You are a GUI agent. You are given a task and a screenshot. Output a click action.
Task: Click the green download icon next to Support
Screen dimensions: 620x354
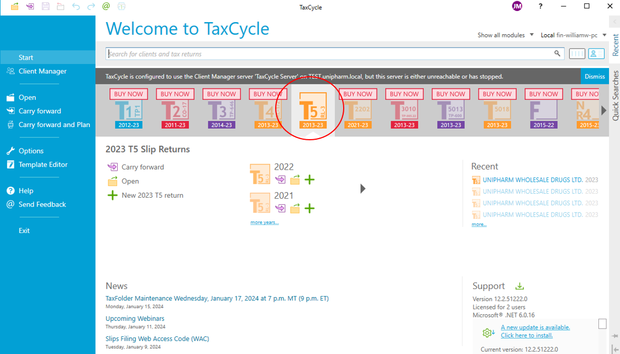click(519, 286)
